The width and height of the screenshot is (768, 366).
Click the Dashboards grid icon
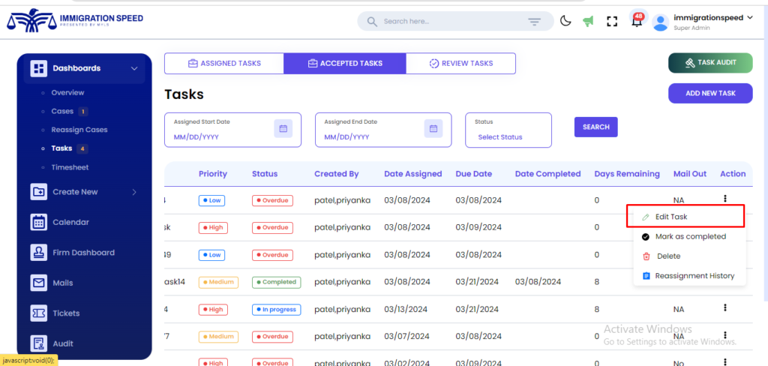coord(39,68)
